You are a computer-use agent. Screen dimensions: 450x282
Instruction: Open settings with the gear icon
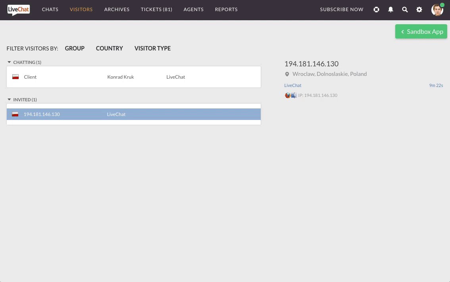(x=419, y=10)
